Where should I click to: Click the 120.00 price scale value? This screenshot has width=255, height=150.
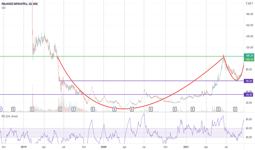[x=250, y=47]
